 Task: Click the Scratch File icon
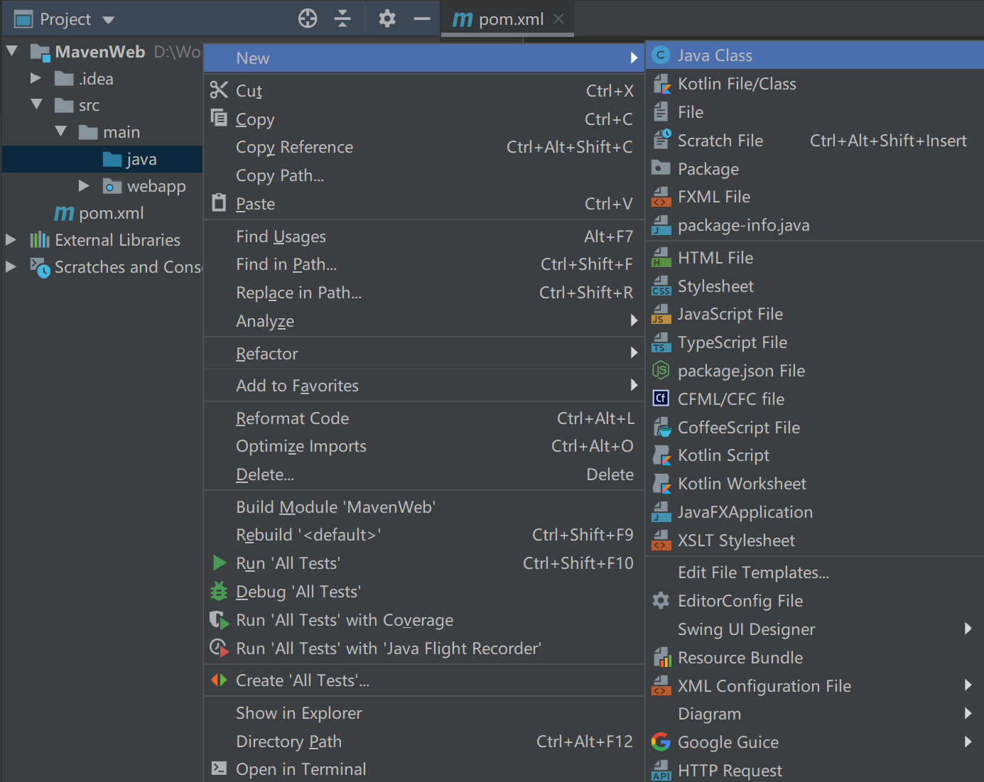coord(661,139)
